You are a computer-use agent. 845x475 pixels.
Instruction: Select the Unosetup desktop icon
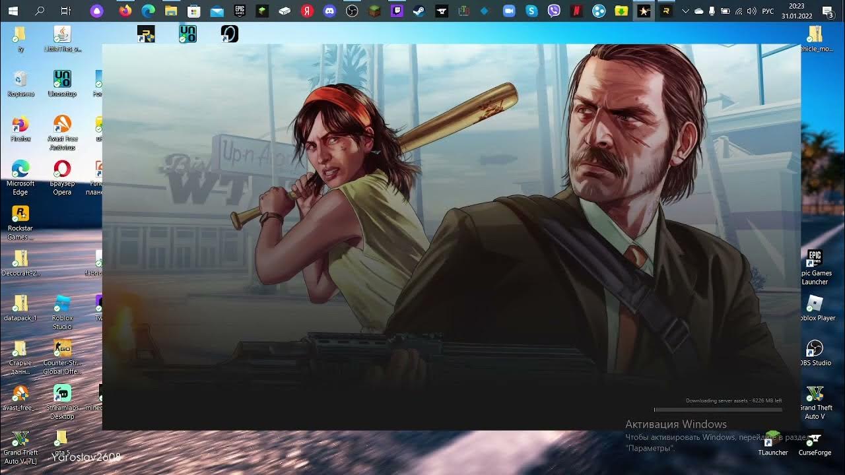tap(62, 84)
